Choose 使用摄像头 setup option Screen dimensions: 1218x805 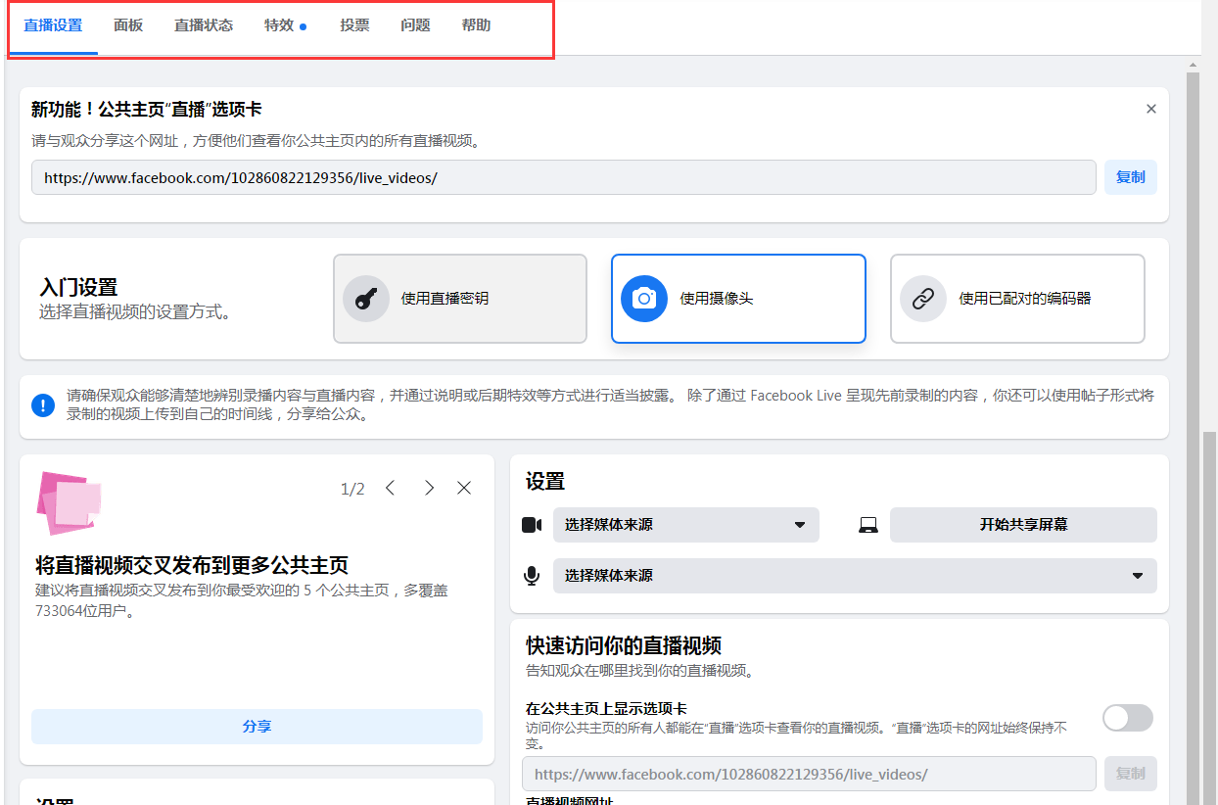(738, 299)
